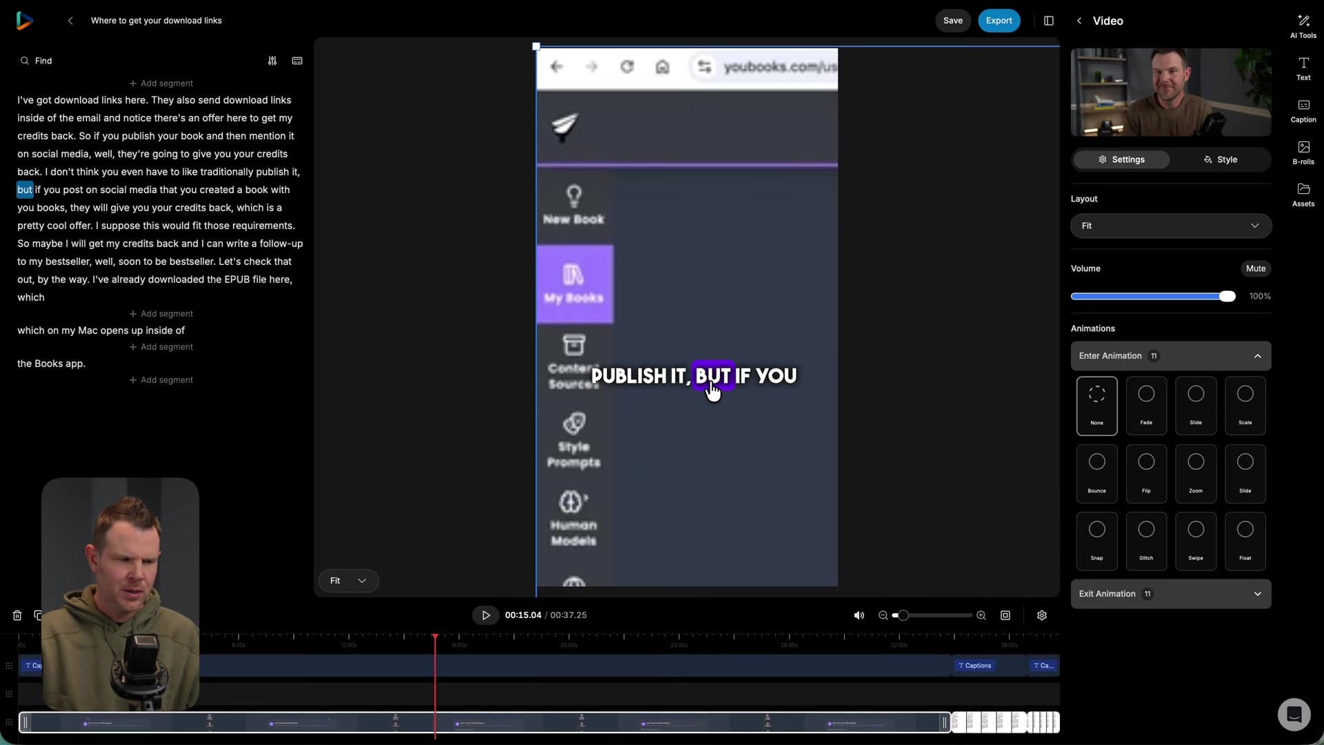Select the Captions clip on timeline
The height and width of the screenshot is (745, 1324).
coord(974,666)
